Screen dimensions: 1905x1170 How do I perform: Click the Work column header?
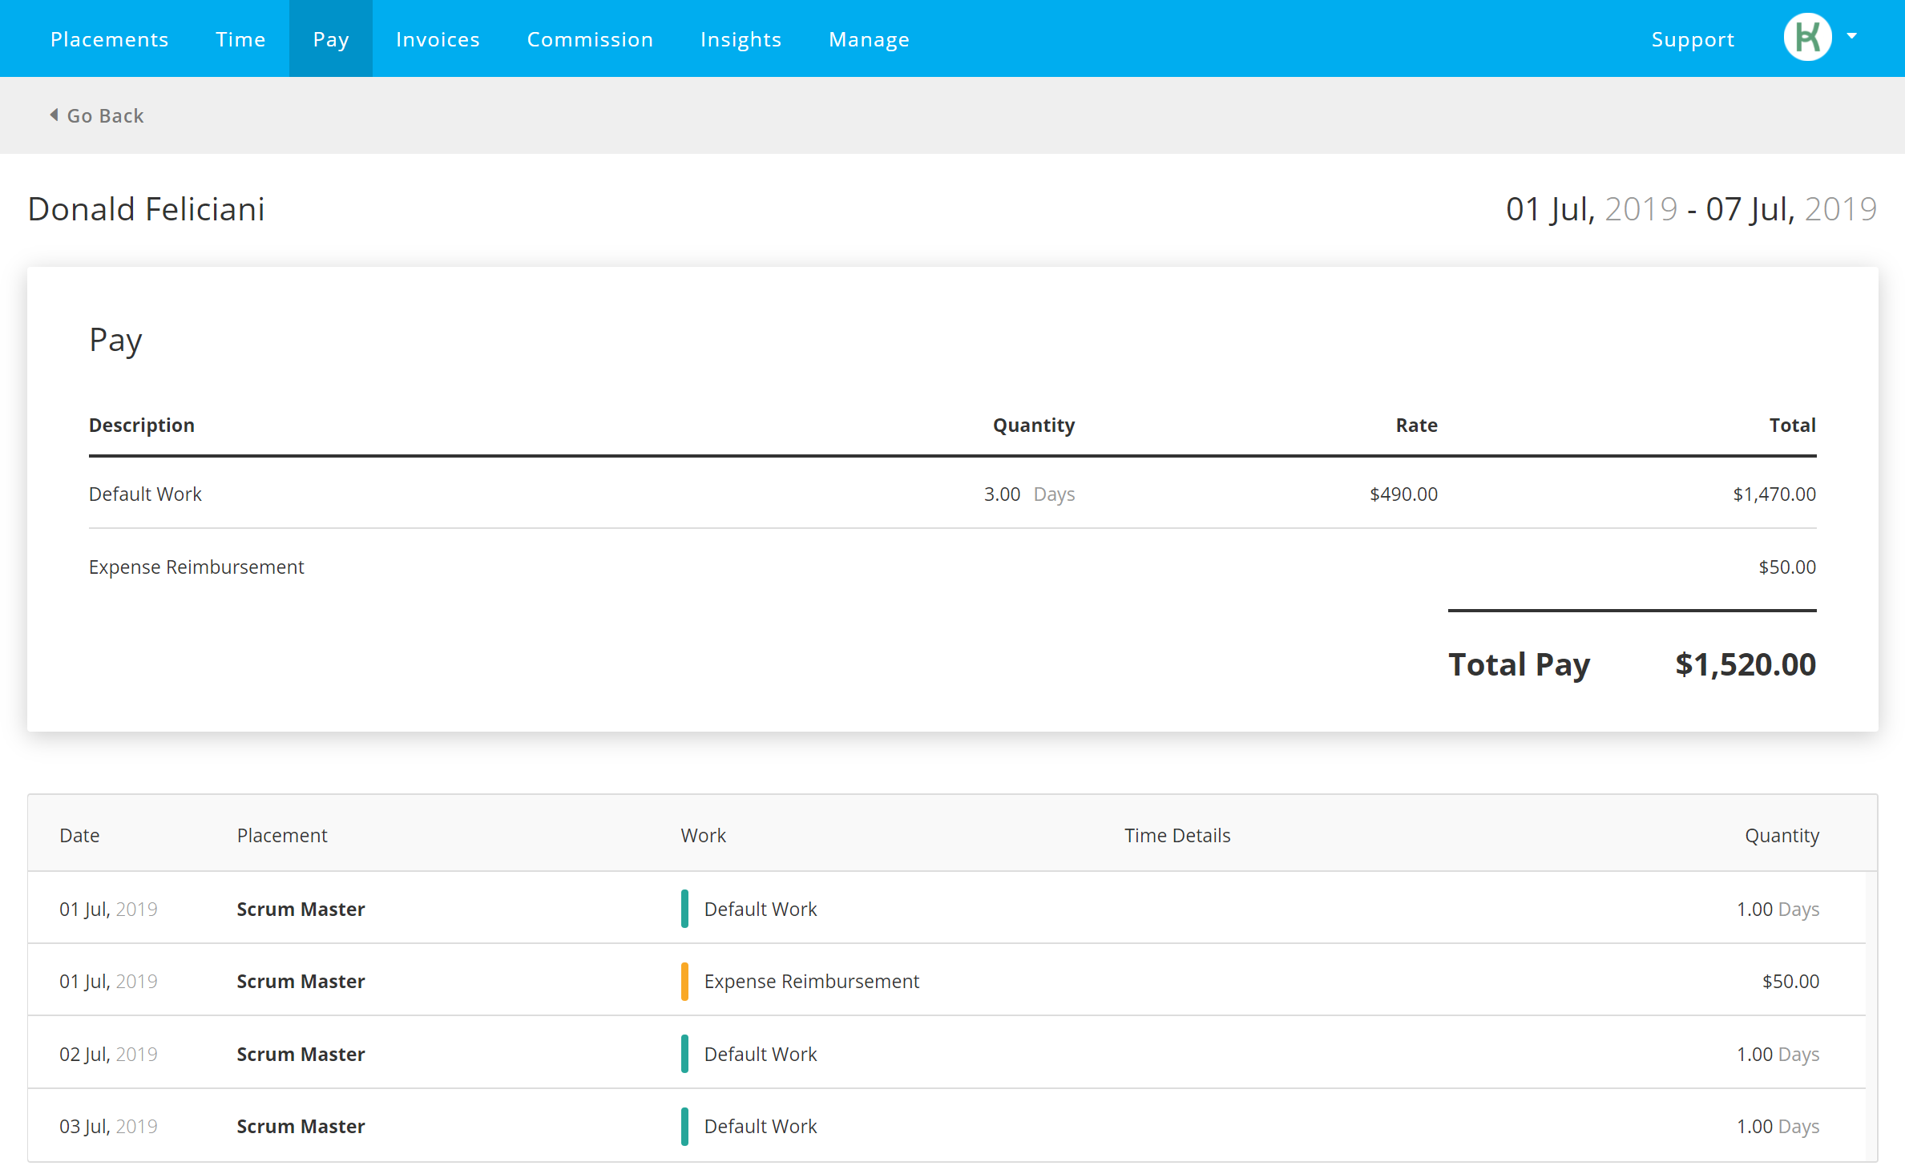point(704,836)
